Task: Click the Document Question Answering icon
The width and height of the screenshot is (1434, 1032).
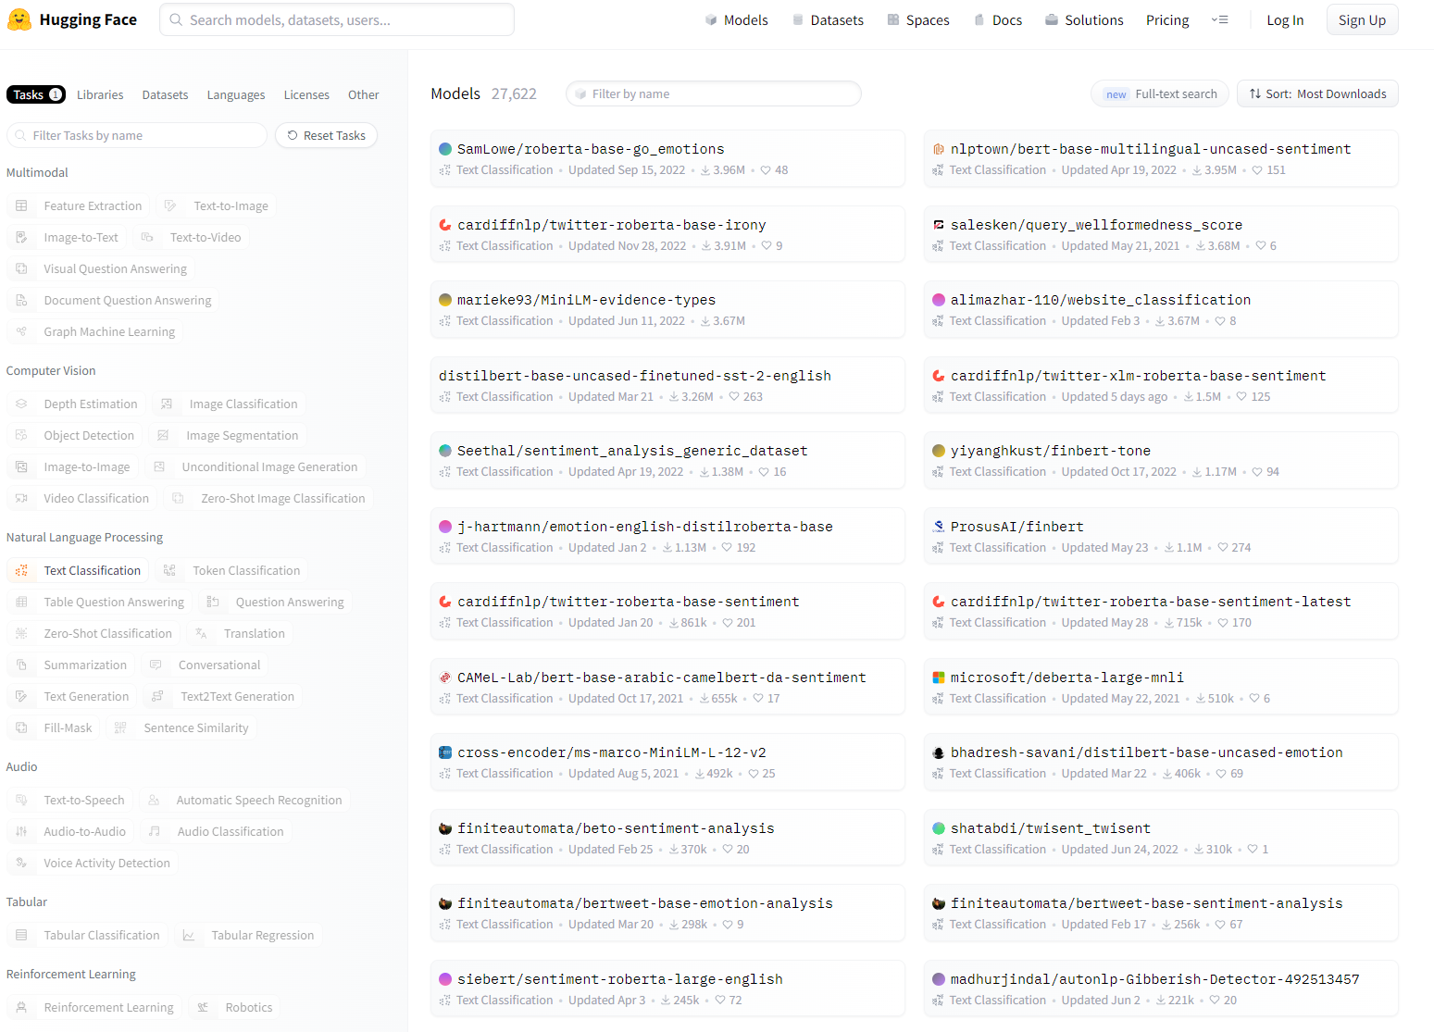Action: [21, 300]
